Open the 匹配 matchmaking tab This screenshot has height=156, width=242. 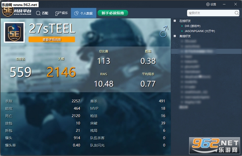point(42,13)
